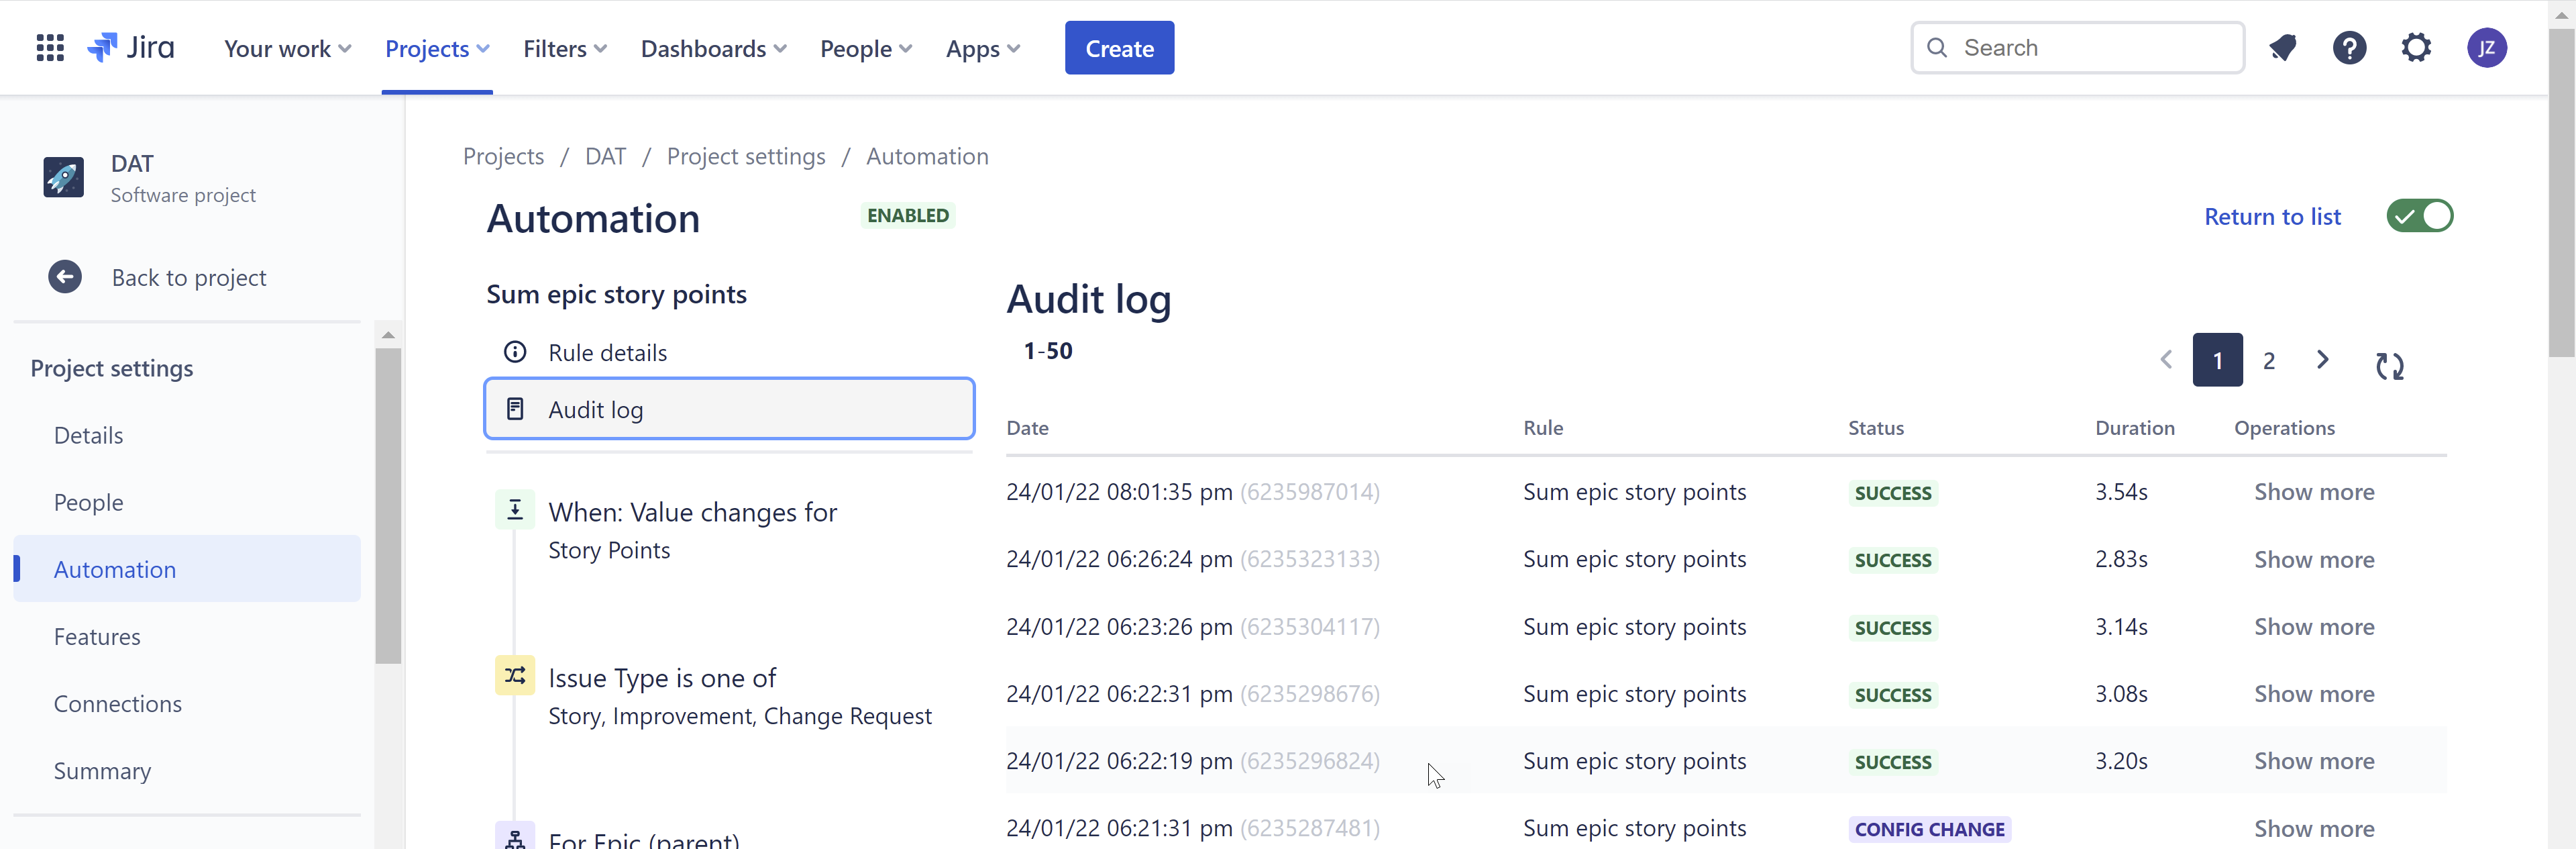Expand the Projects dropdown
Screen dimensions: 2576x849
coord(436,47)
